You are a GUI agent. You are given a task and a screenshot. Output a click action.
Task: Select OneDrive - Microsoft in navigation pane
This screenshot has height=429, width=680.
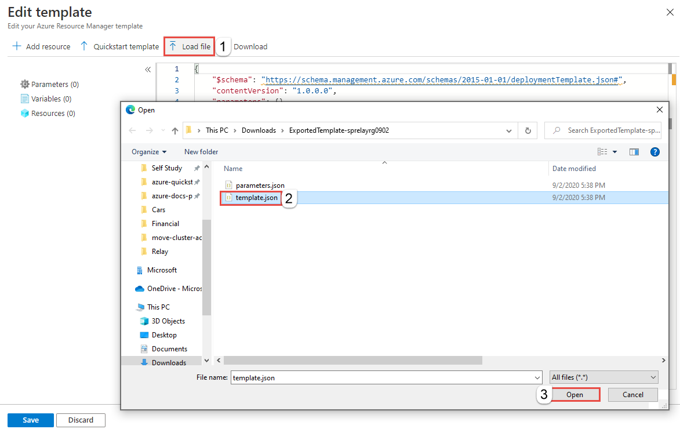(174, 289)
